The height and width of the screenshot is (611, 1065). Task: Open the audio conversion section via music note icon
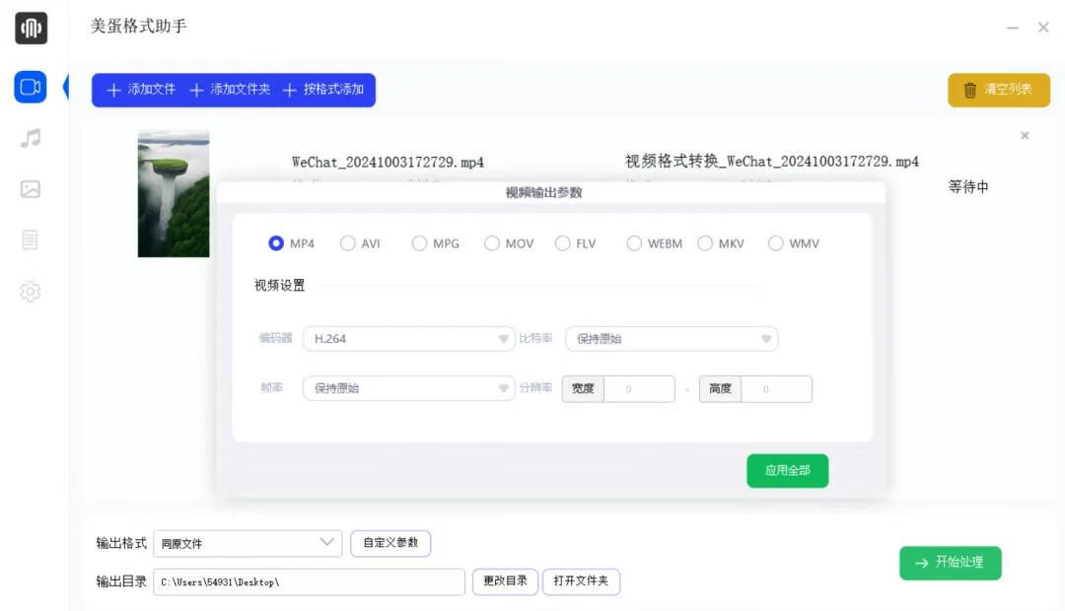(x=30, y=139)
